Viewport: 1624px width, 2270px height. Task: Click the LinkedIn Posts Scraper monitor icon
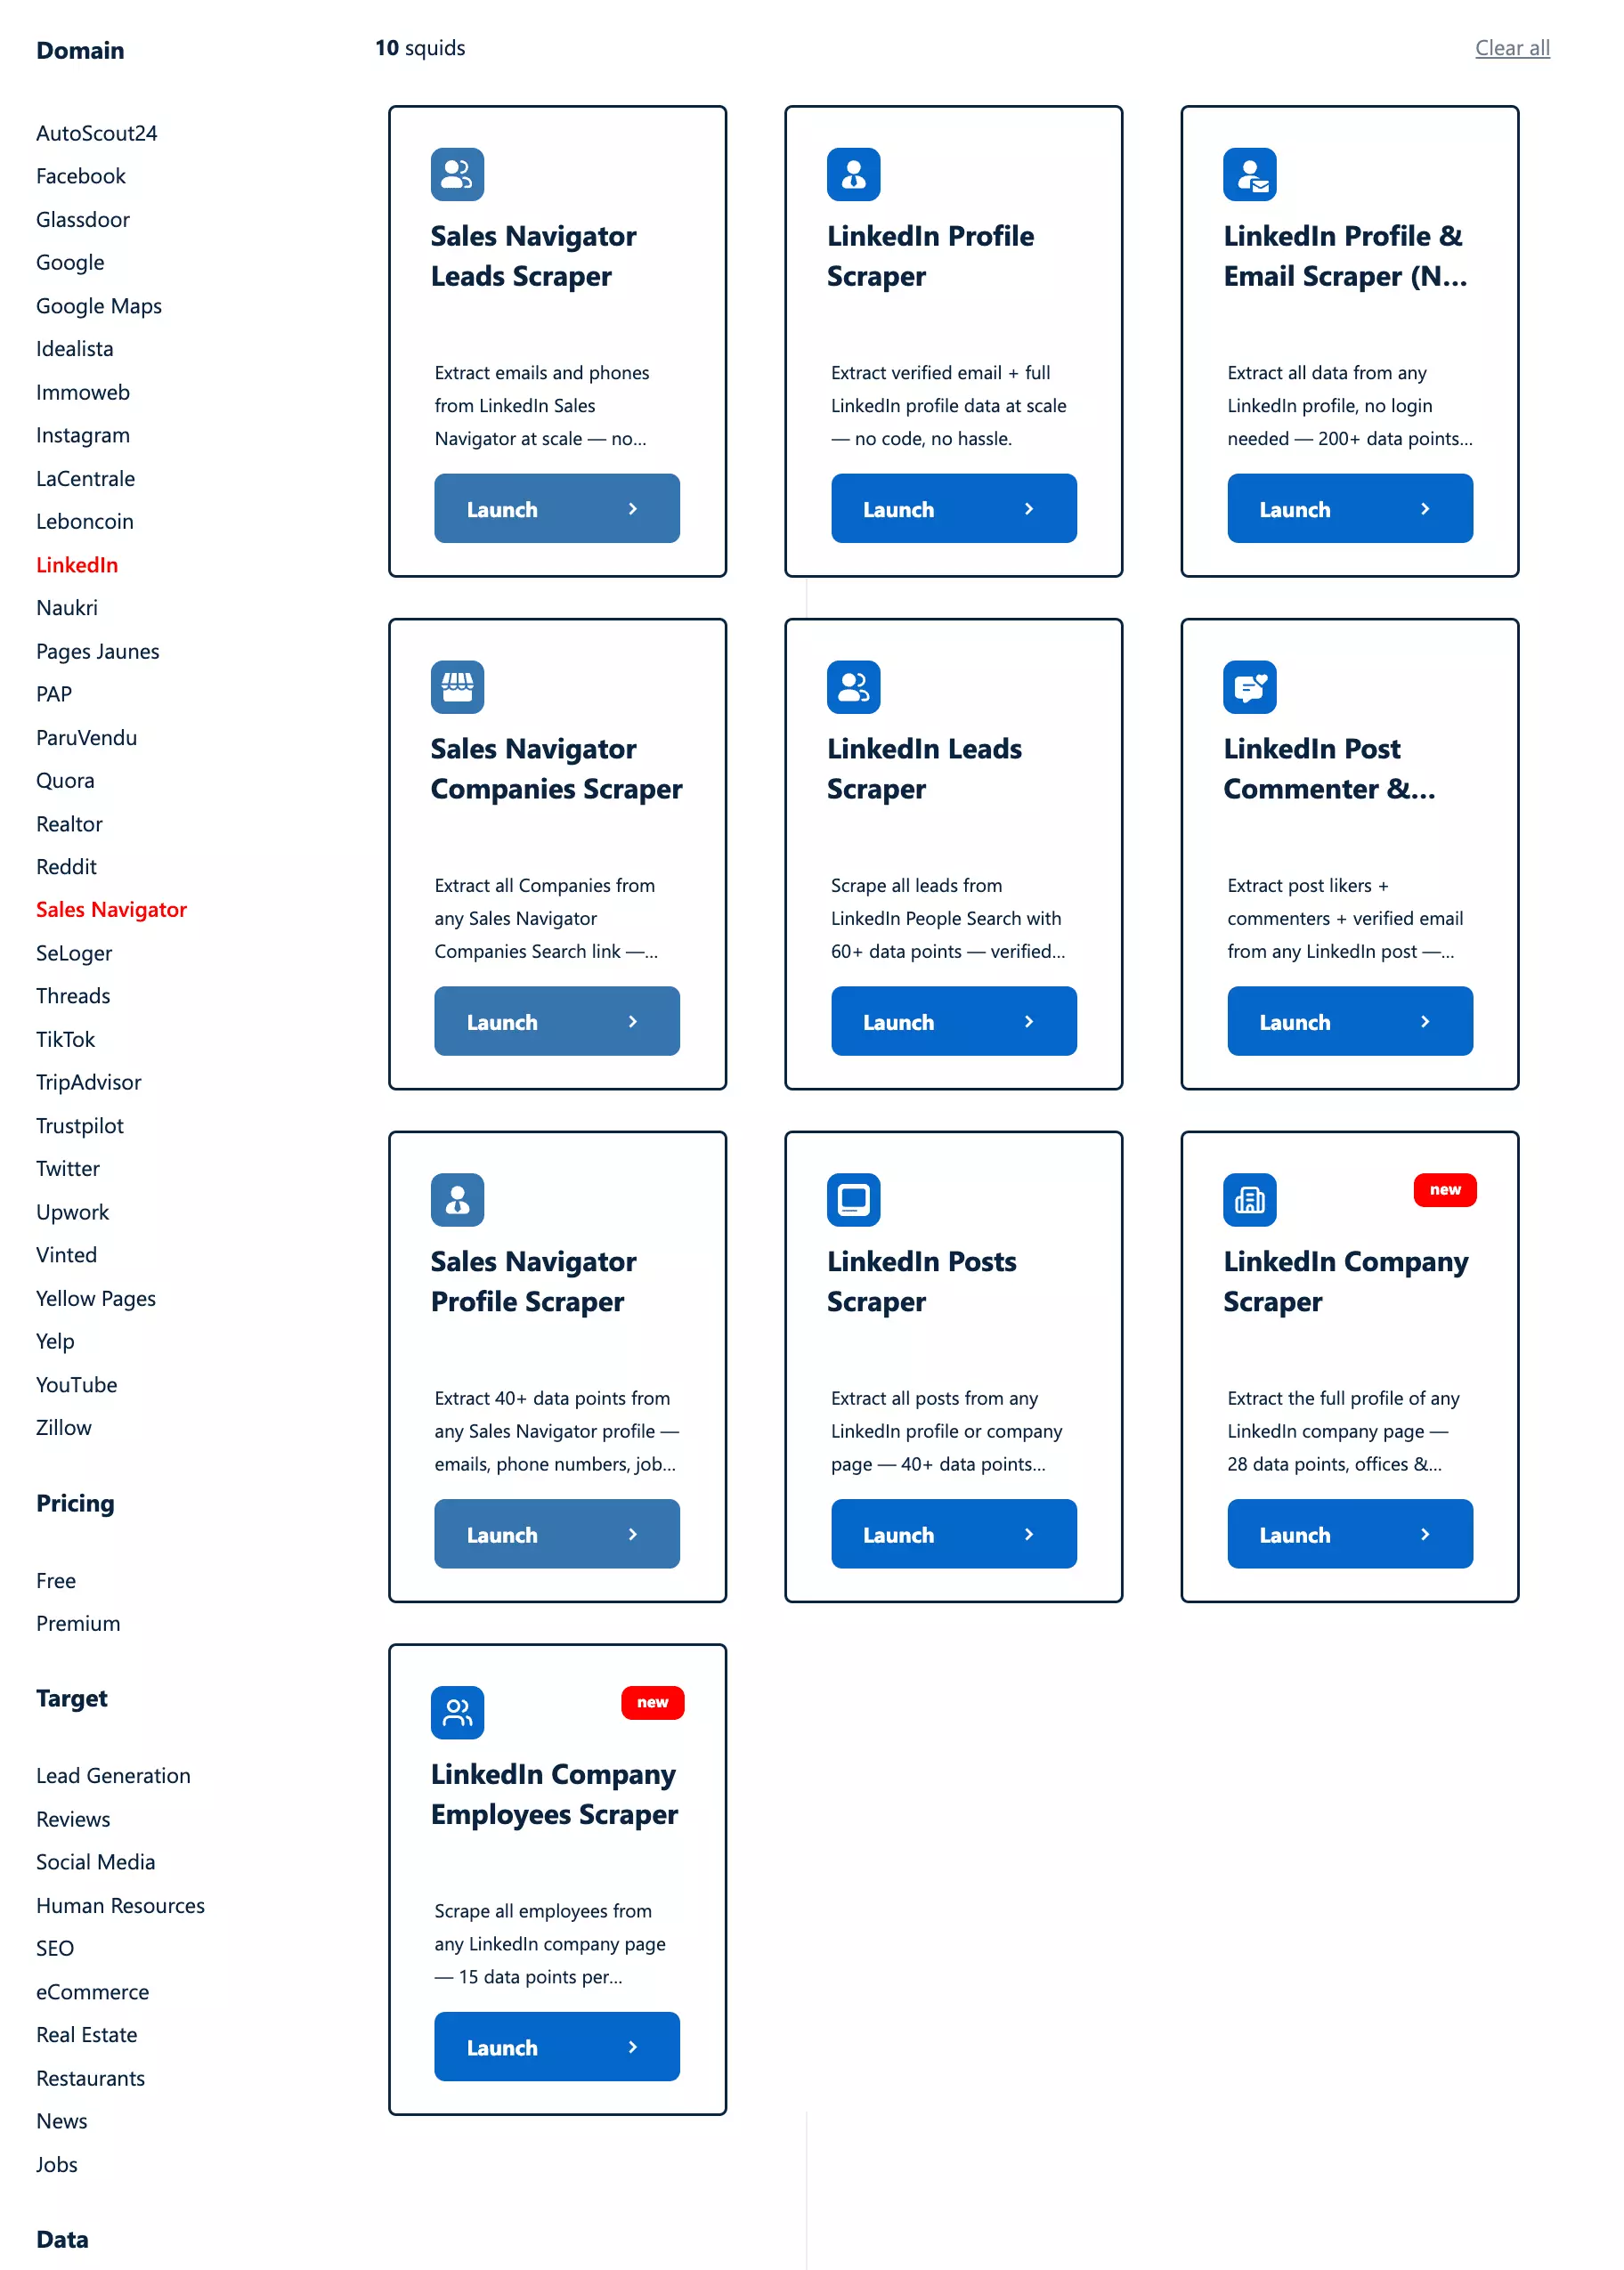tap(853, 1199)
